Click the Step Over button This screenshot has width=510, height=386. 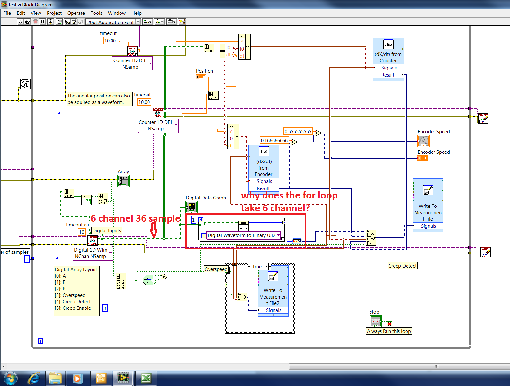pyautogui.click(x=74, y=22)
